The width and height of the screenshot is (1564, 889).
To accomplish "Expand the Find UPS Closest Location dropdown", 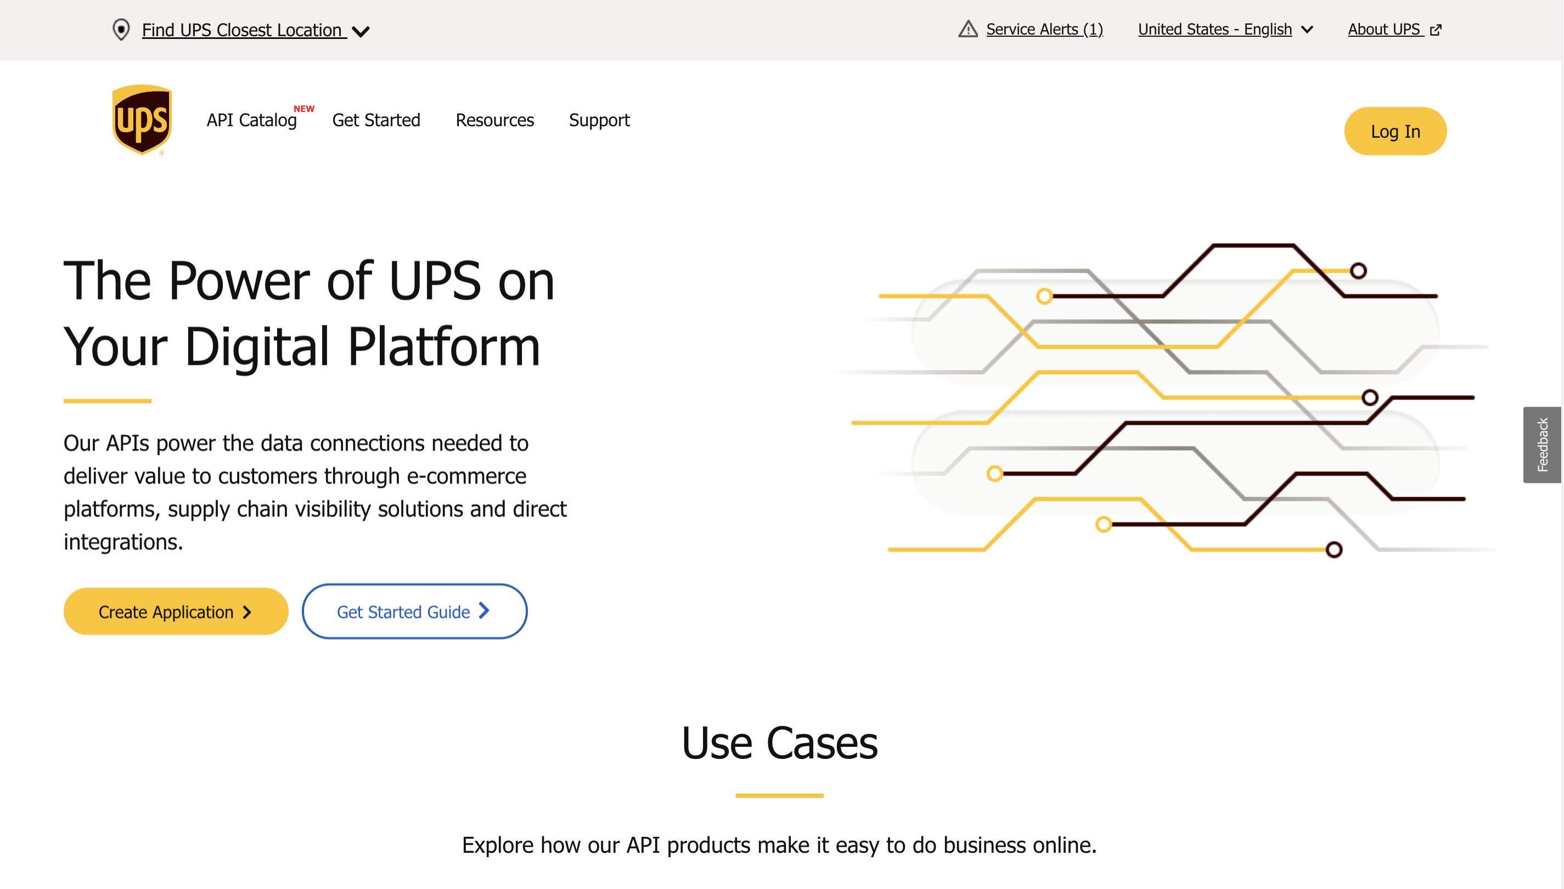I will click(362, 31).
